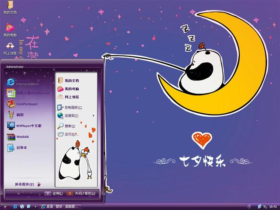280x210 pixels.
Task: Open 我的电脑 desktop icon
Action: click(x=10, y=30)
